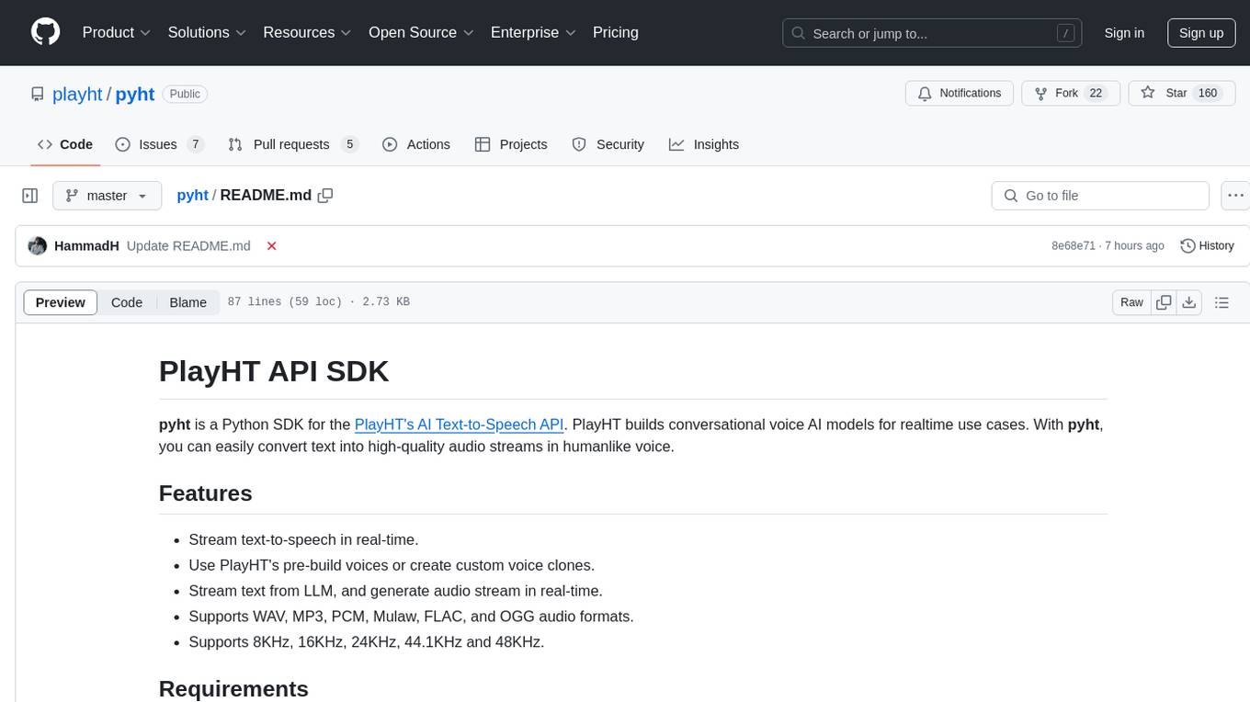Open the HammadH author link
Screen dimensions: 1250x702
coord(86,246)
